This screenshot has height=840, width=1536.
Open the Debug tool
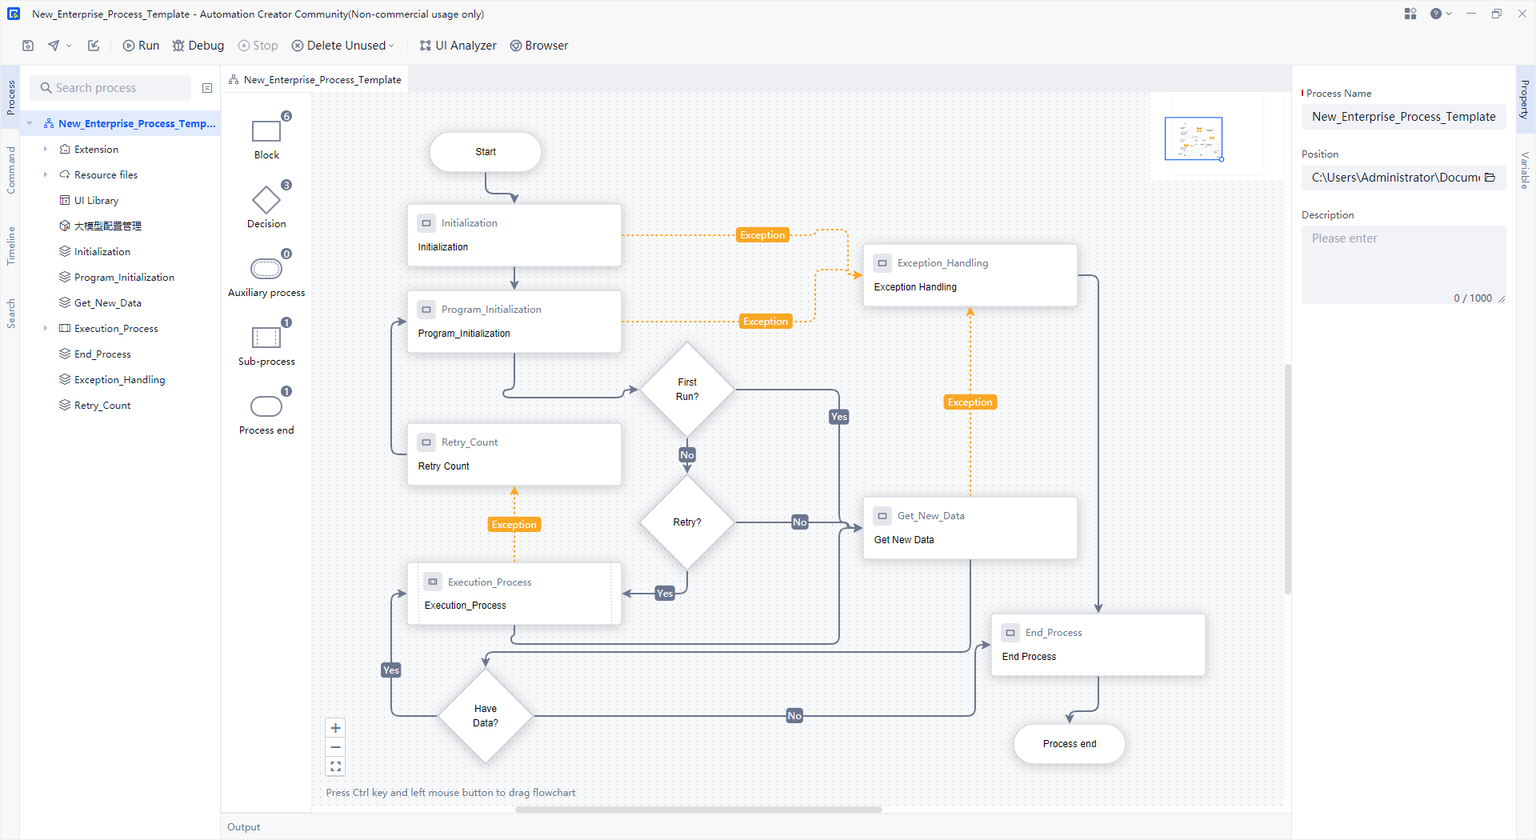pos(198,46)
